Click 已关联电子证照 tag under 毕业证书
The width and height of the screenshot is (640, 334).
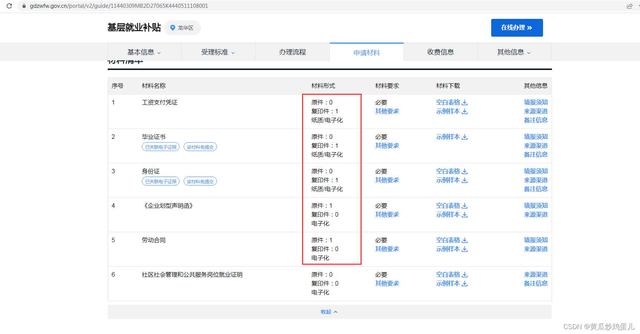click(161, 147)
